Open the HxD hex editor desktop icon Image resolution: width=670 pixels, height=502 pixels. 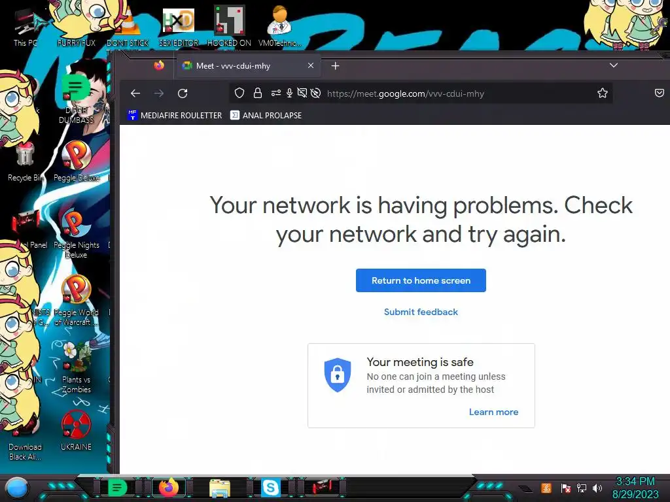[179, 26]
